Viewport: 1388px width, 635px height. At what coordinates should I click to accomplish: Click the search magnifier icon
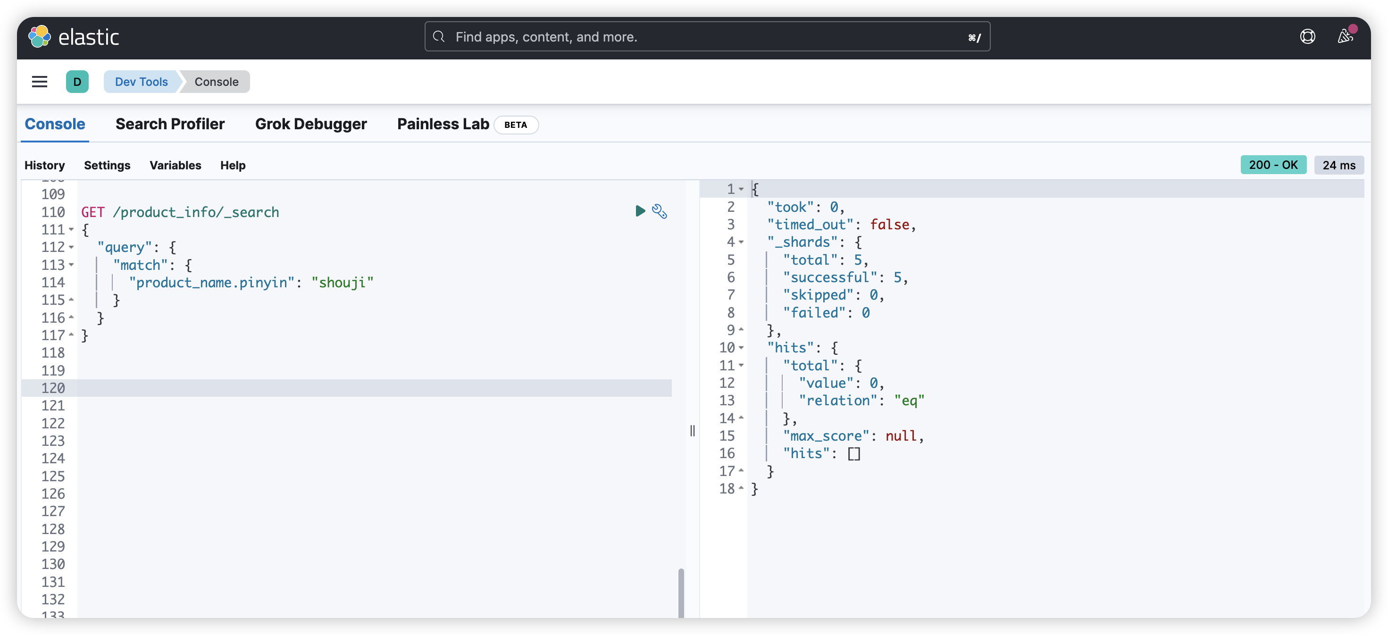[x=439, y=37]
